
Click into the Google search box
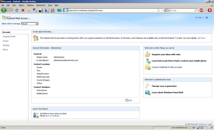[182, 10]
